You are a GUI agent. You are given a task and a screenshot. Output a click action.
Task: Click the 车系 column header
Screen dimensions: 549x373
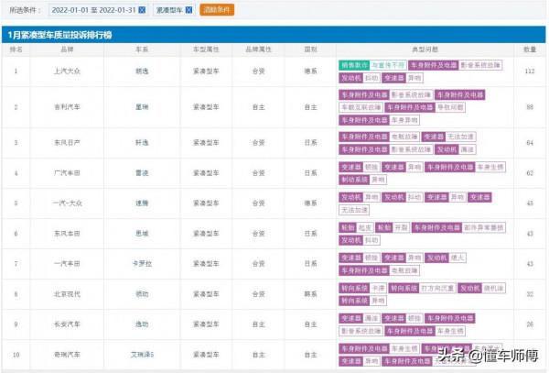click(142, 49)
